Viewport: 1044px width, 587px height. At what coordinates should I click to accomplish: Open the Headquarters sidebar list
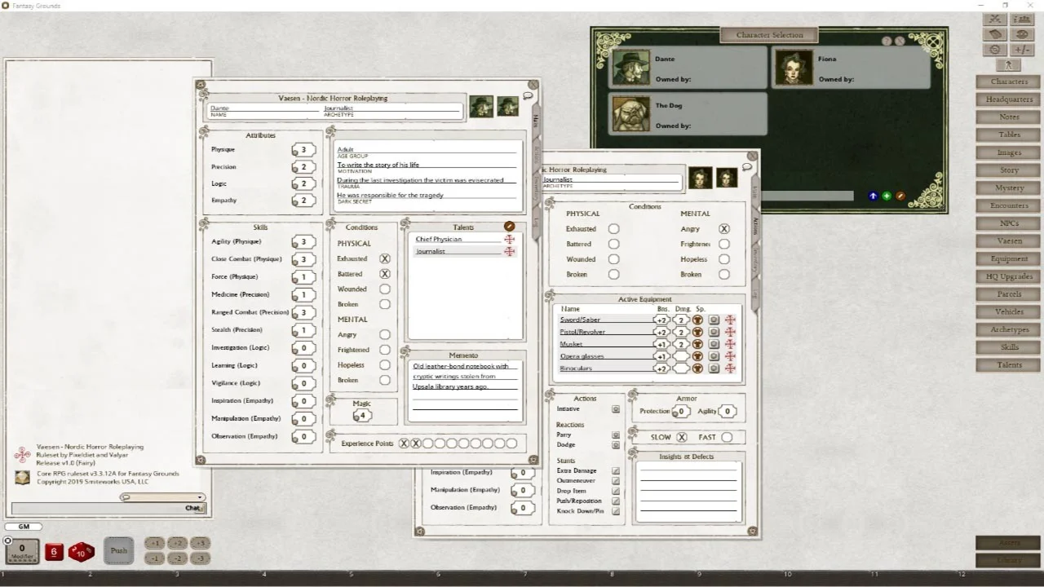click(x=1008, y=99)
